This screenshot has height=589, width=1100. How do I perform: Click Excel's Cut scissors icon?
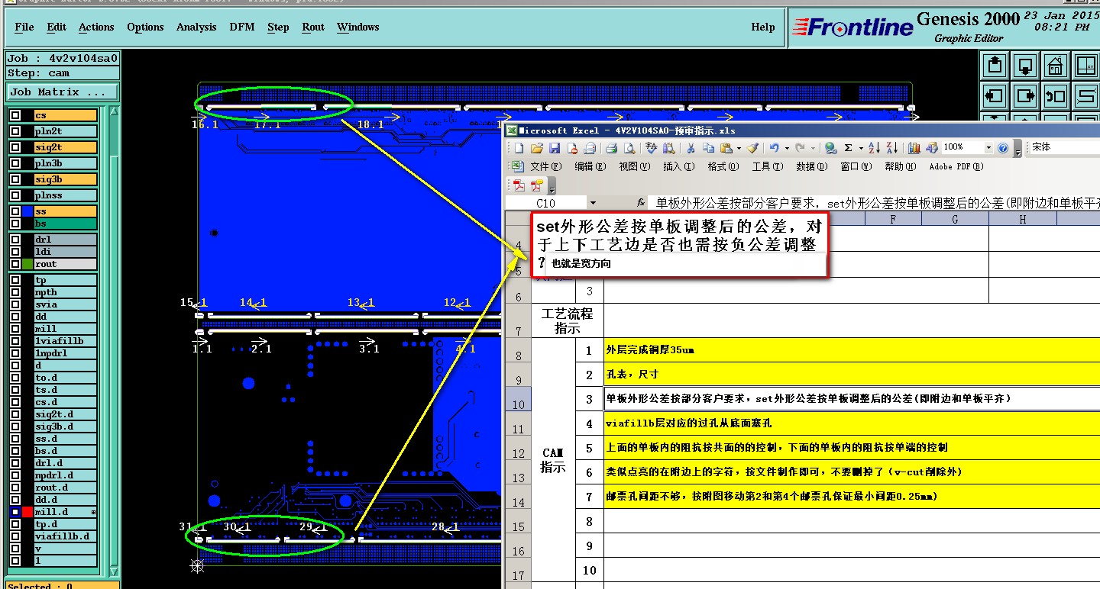point(690,148)
